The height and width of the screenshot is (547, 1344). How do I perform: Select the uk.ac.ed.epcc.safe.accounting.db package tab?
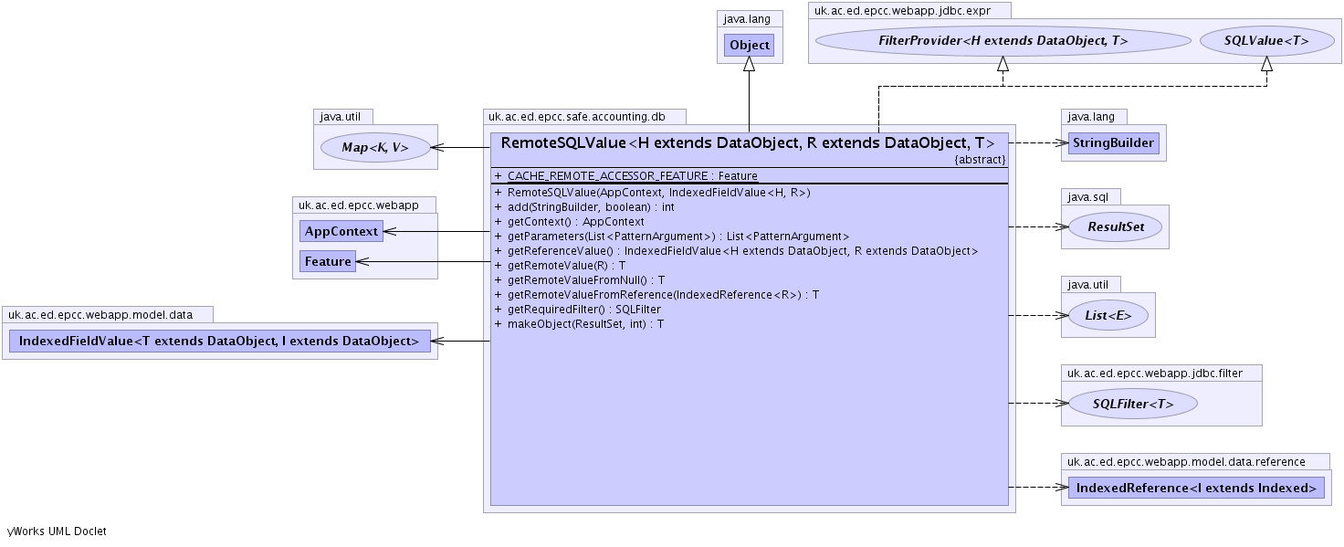(584, 117)
